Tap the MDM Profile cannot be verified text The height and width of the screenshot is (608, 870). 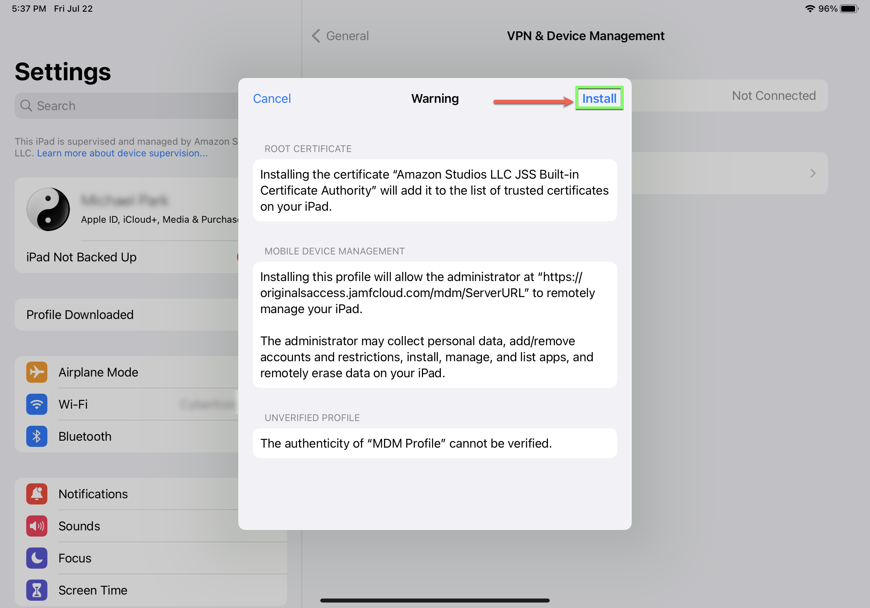406,443
